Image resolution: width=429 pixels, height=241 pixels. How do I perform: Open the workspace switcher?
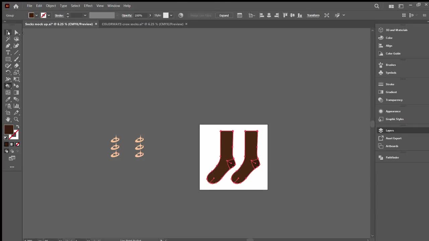pos(401,6)
